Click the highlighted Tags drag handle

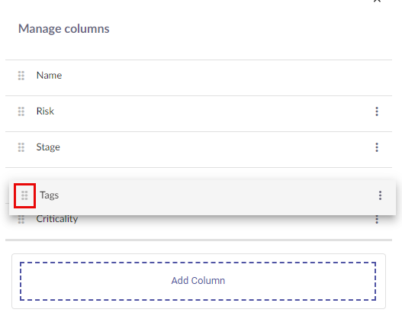click(24, 195)
